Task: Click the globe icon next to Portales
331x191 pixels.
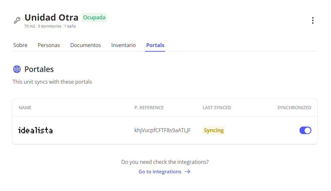Action: pyautogui.click(x=17, y=69)
